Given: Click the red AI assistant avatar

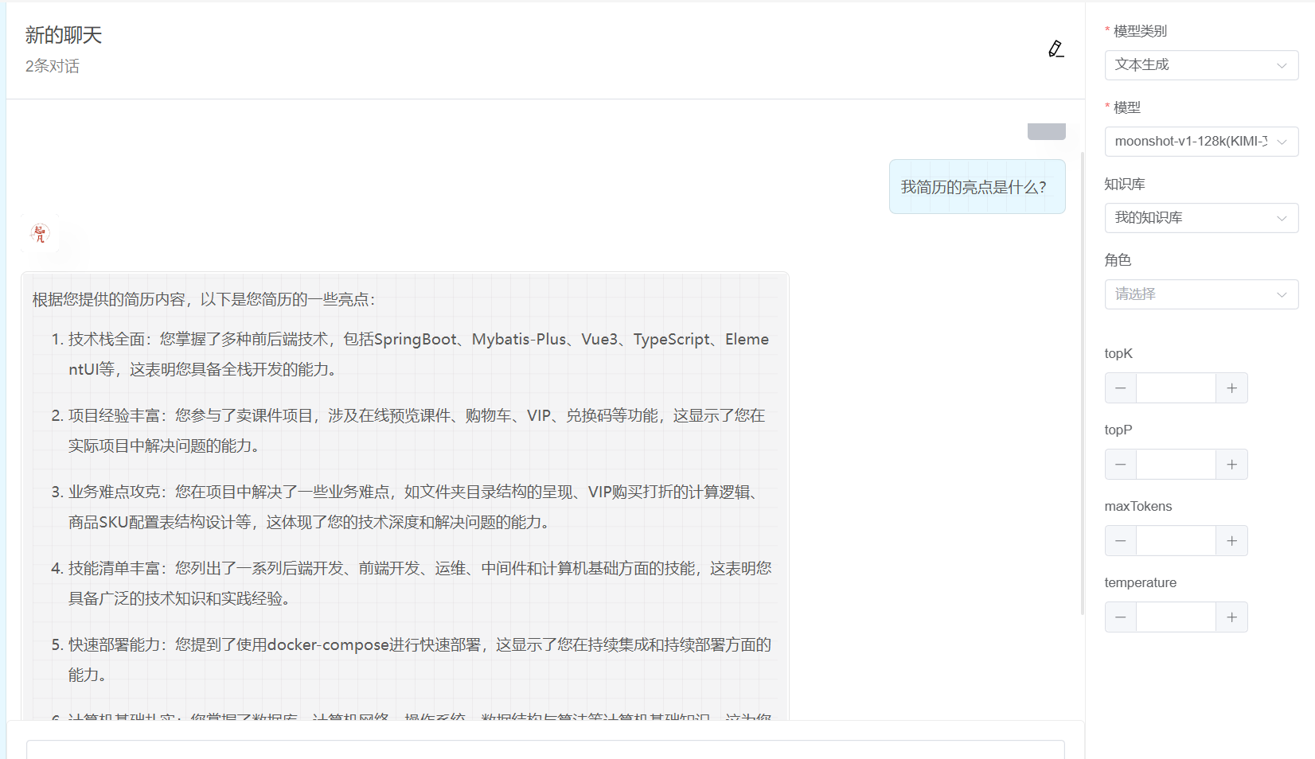Looking at the screenshot, I should coord(38,233).
